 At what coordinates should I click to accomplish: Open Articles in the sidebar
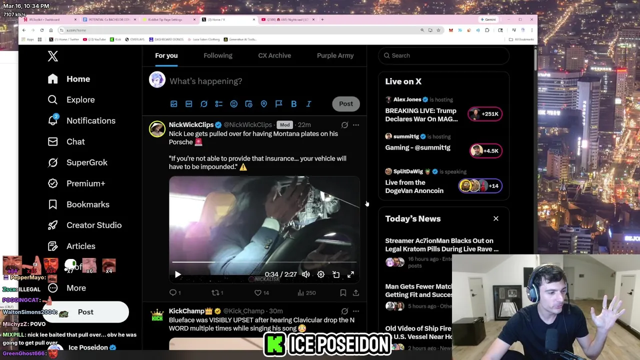tap(71, 246)
